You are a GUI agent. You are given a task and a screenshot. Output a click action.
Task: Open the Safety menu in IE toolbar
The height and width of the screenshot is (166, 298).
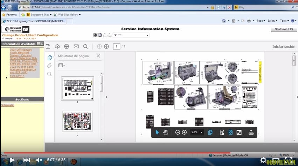272,21
